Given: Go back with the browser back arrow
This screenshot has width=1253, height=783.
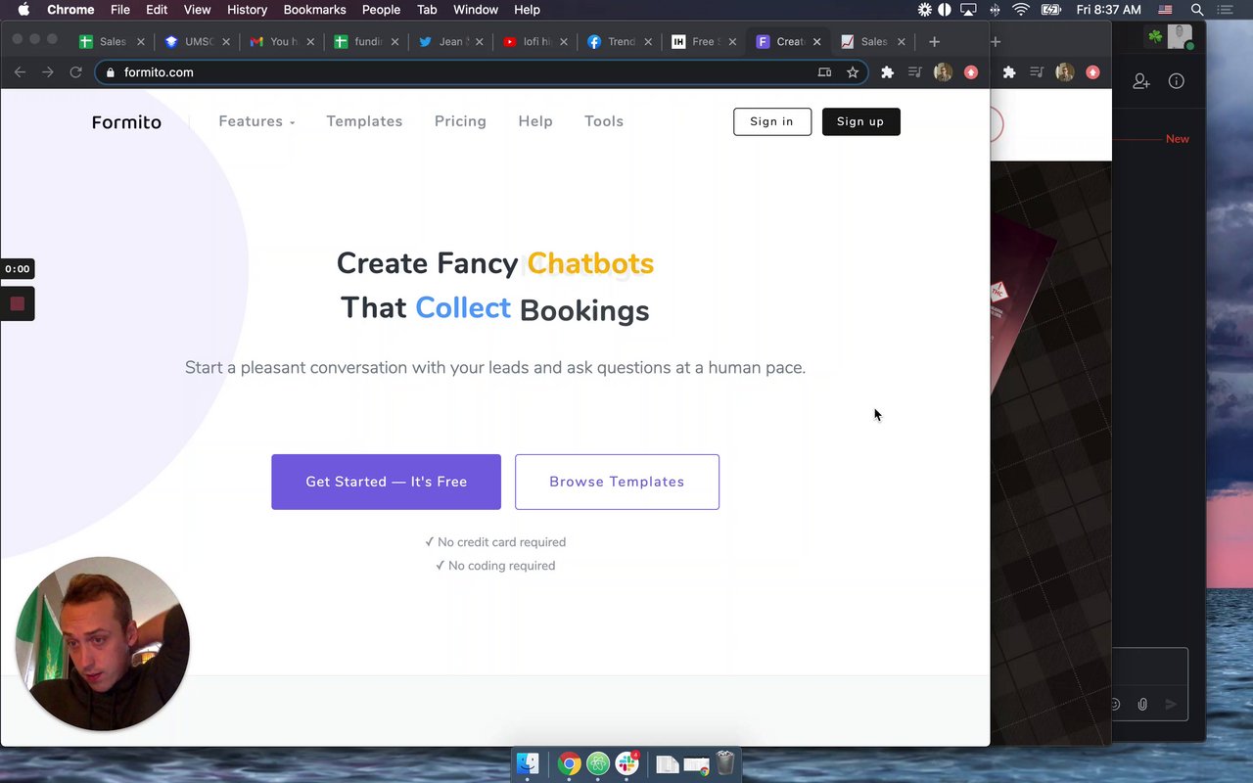Looking at the screenshot, I should pos(20,72).
